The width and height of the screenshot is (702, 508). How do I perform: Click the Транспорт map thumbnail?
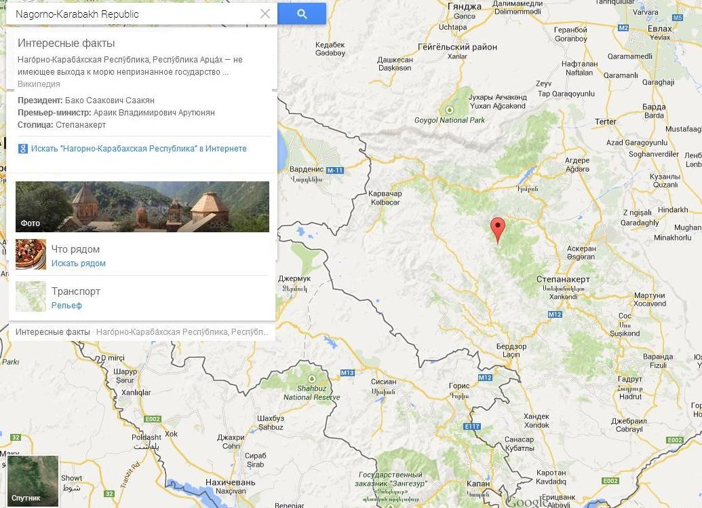click(x=31, y=296)
